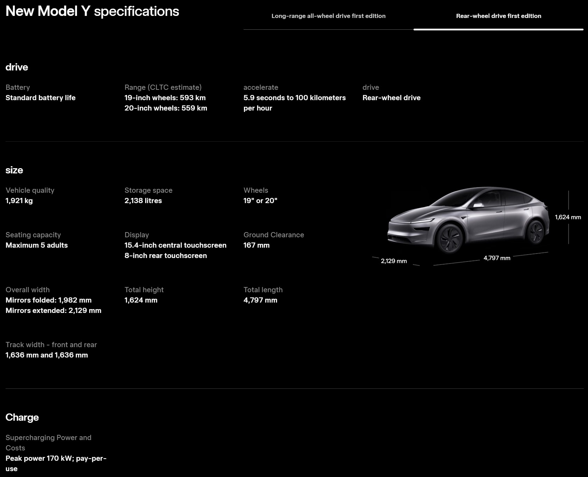This screenshot has width=588, height=477.
Task: Click the 'Vehicle quality' label
Action: click(x=30, y=190)
